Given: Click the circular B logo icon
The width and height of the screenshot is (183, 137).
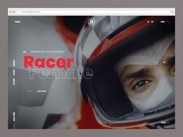Looking at the screenshot, I should pyautogui.click(x=92, y=22).
